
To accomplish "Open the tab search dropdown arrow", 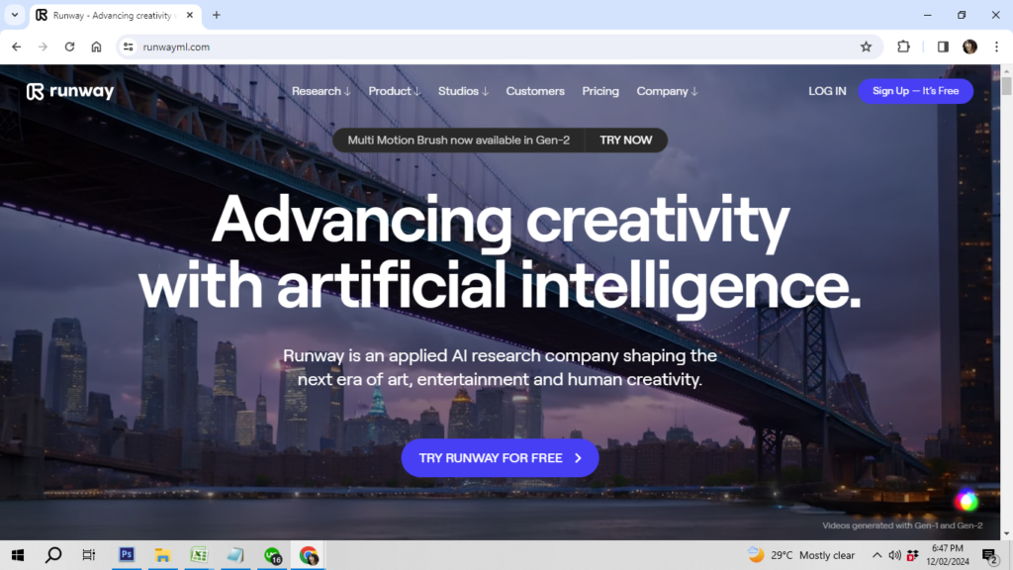I will pos(15,15).
